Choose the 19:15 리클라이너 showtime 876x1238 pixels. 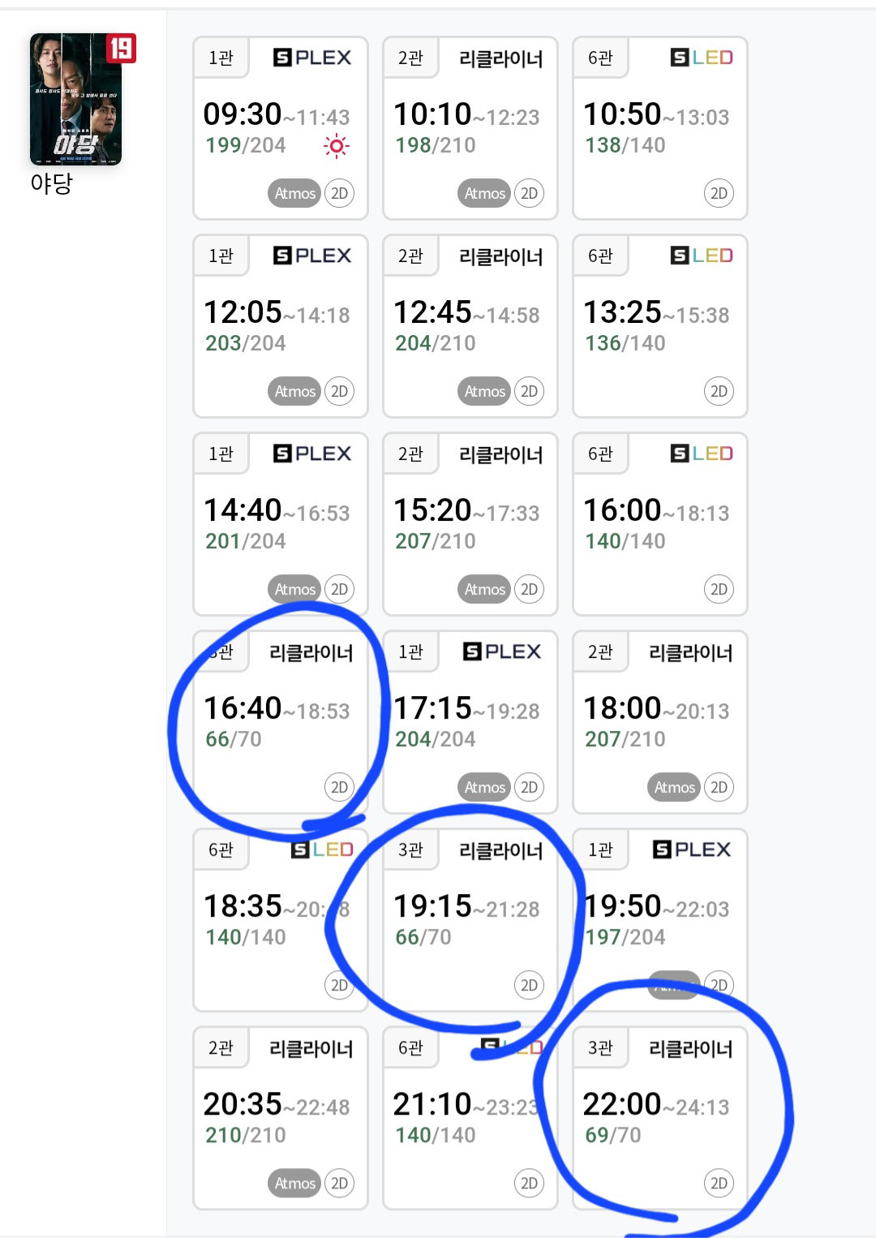coord(470,920)
